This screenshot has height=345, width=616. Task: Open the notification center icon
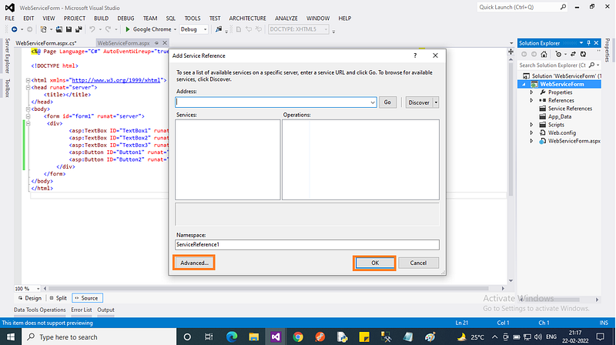[x=601, y=337]
